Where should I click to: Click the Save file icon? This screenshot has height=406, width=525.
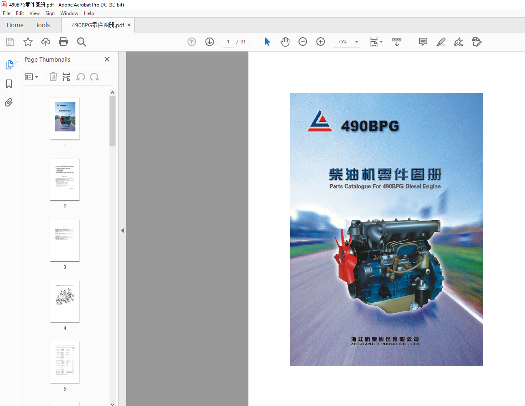[10, 42]
